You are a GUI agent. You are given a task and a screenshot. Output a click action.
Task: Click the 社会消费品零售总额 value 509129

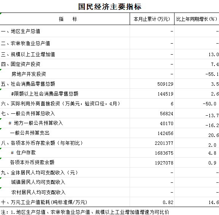[165, 84]
